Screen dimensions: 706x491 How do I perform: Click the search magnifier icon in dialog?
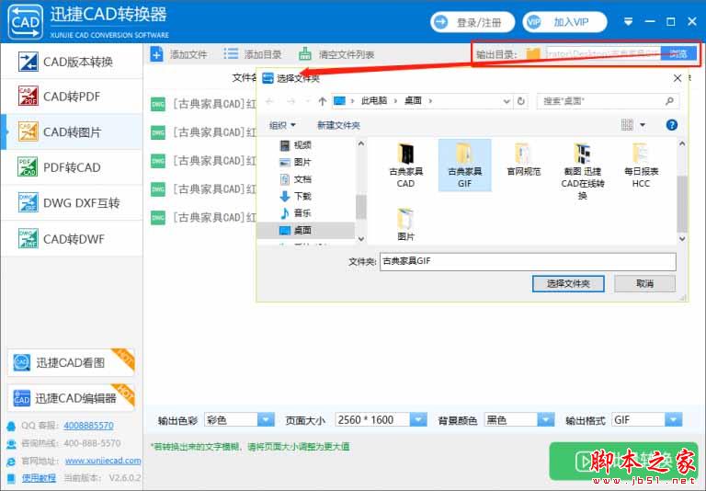coord(669,101)
